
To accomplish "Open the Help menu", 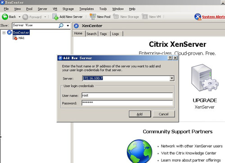I will (x=132, y=9).
